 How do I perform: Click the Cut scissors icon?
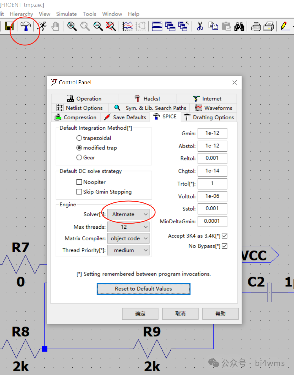pos(200,26)
